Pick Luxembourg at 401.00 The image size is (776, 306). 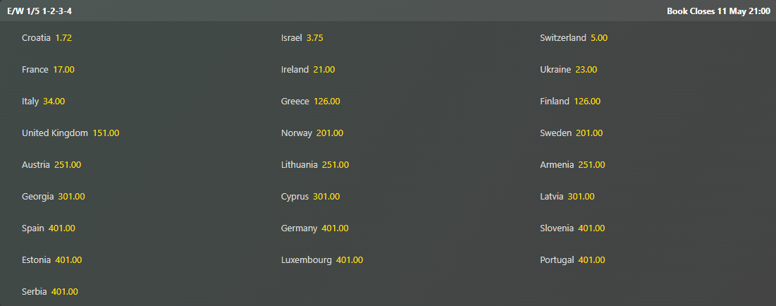[321, 259]
